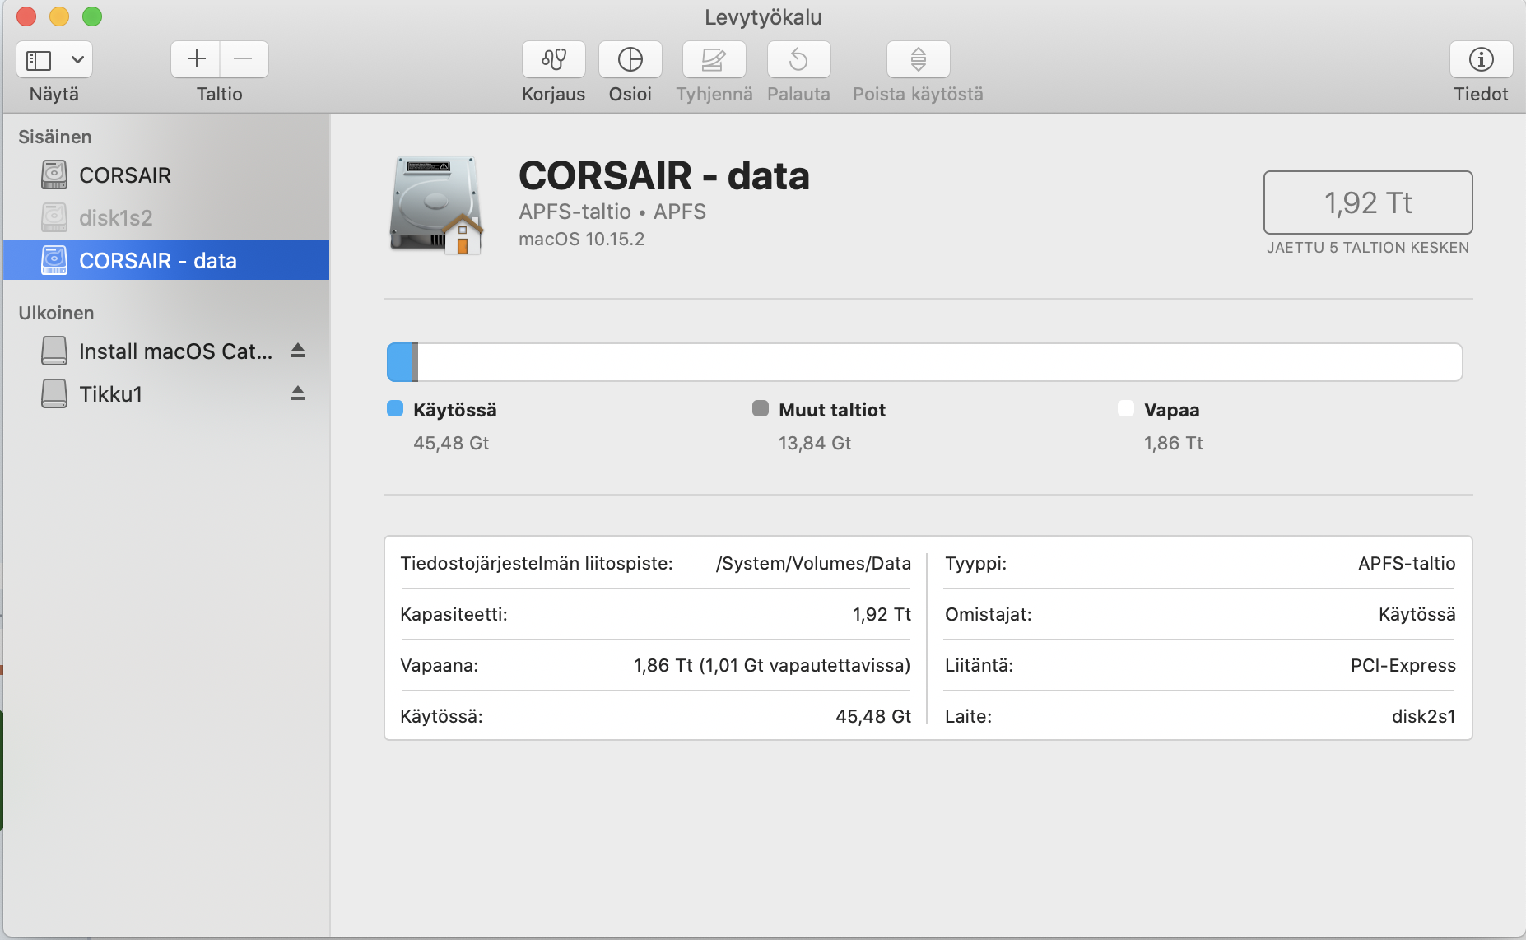Click the white Vapaa legend swatch
This screenshot has width=1526, height=940.
click(x=1126, y=408)
